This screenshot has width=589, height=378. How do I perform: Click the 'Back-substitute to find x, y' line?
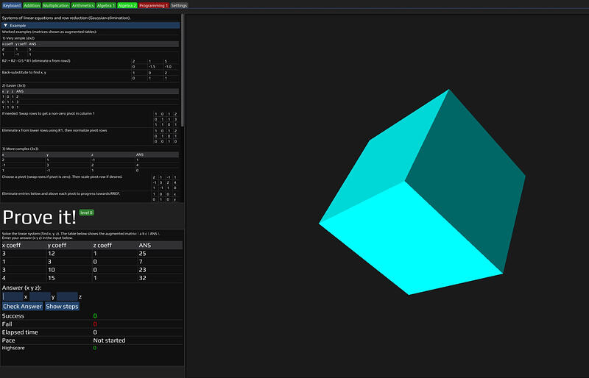click(x=24, y=73)
